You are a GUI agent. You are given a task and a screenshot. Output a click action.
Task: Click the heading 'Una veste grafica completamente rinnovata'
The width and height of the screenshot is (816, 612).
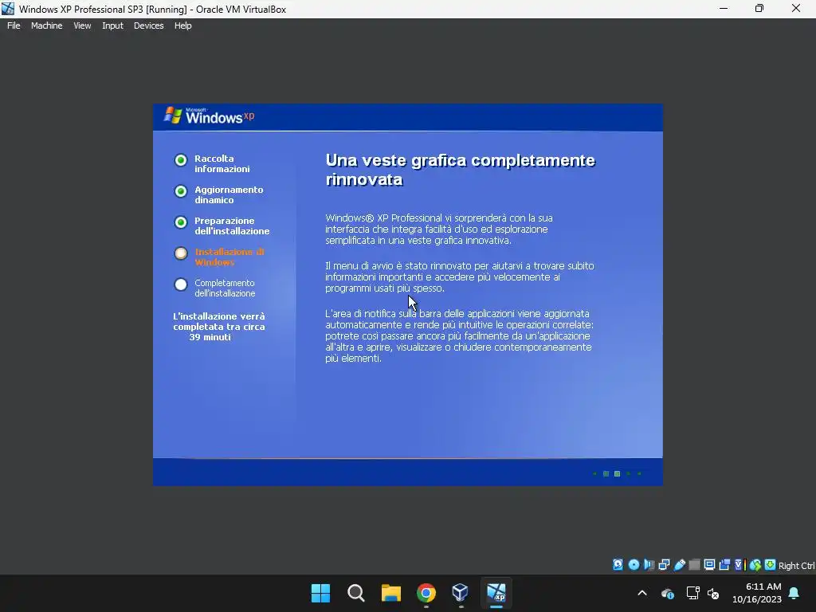tap(460, 170)
